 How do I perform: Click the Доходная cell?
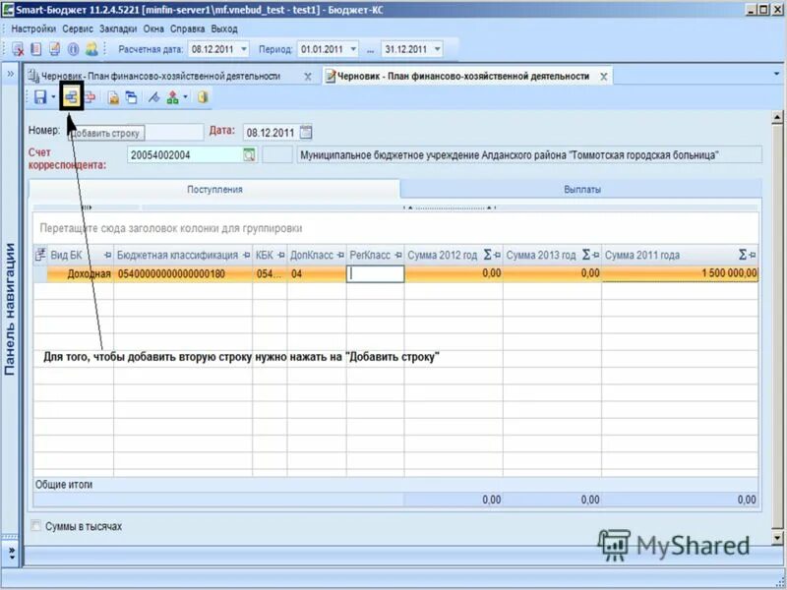[x=81, y=274]
